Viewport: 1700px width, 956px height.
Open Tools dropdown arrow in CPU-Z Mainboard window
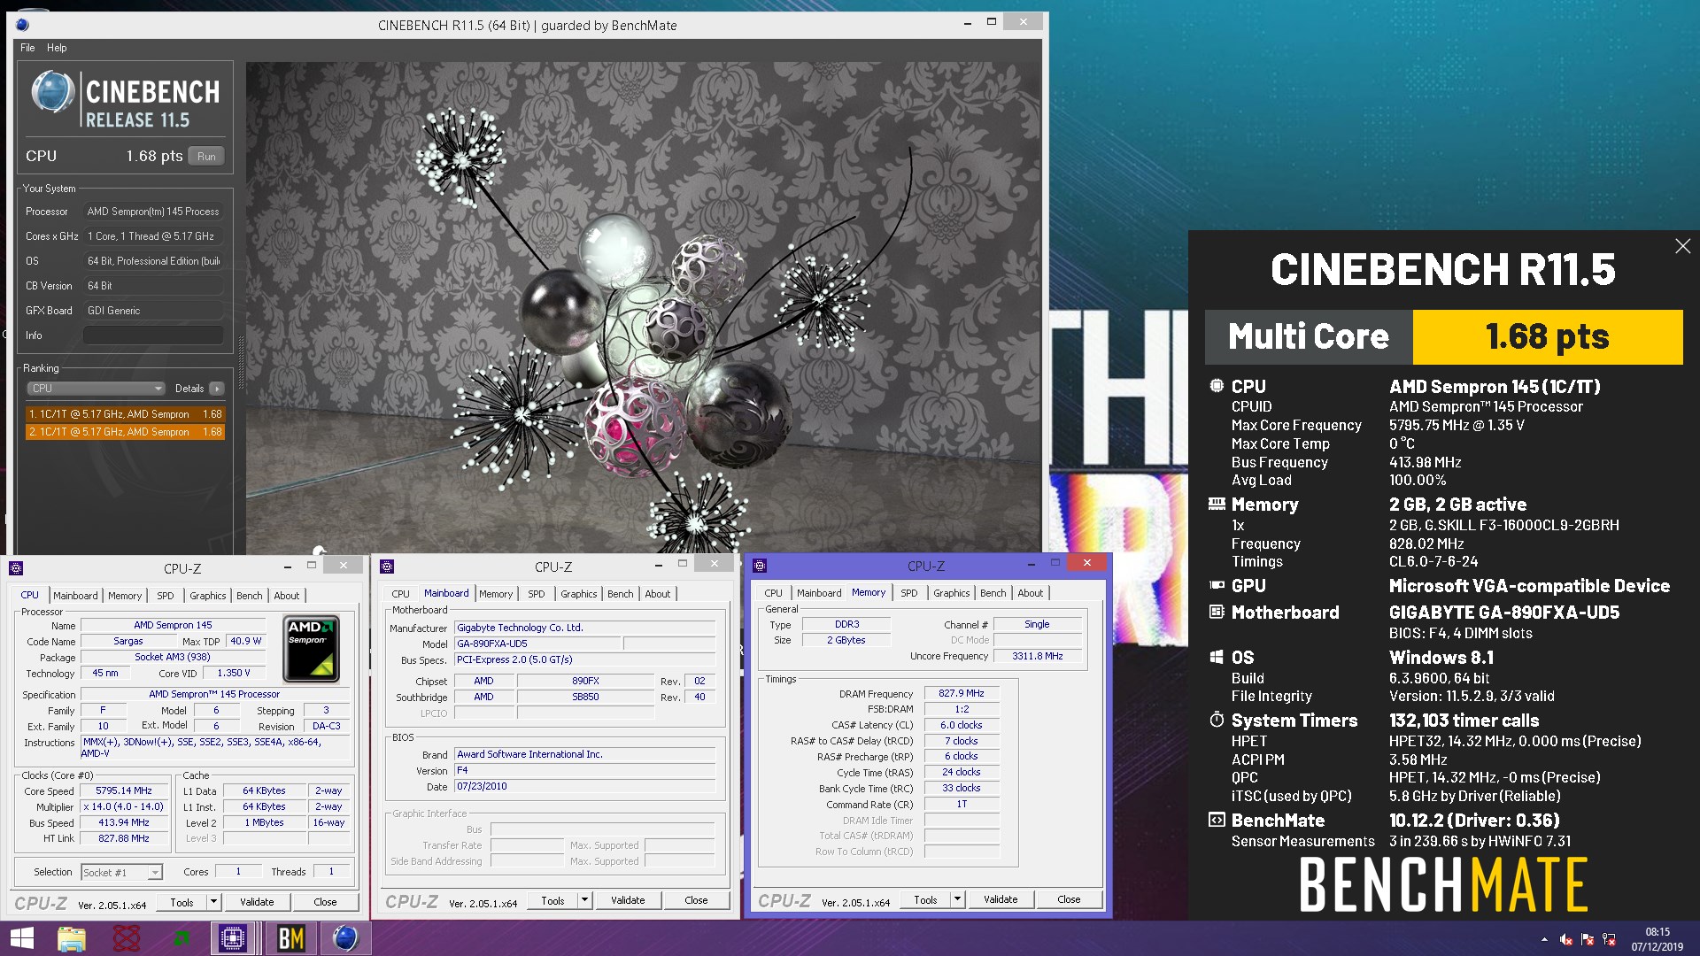click(584, 900)
